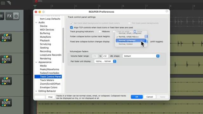Screen dimensions: 203x114
Task: Select Device under Audio
Action: 44,26
